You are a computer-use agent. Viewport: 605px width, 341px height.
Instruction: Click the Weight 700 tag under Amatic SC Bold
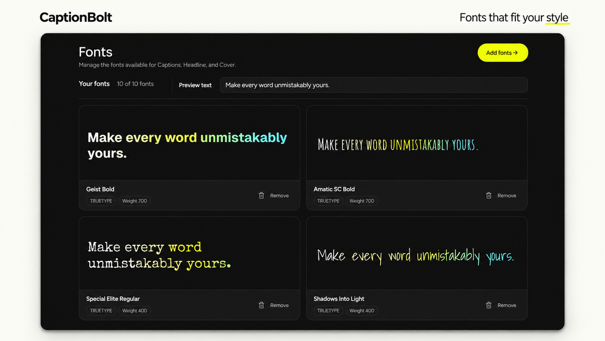pos(362,201)
